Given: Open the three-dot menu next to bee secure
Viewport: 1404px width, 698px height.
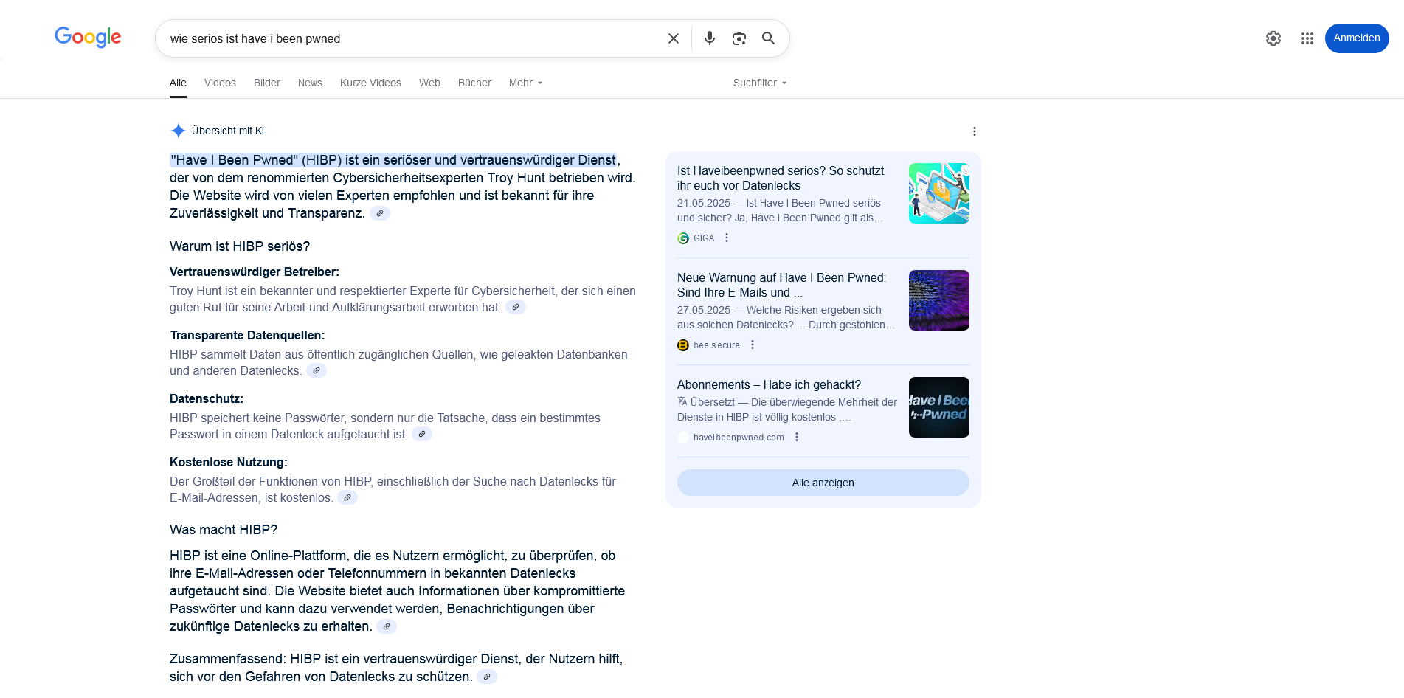Looking at the screenshot, I should (752, 345).
